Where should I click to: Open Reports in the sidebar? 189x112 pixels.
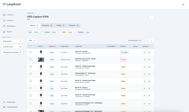[x=8, y=32]
